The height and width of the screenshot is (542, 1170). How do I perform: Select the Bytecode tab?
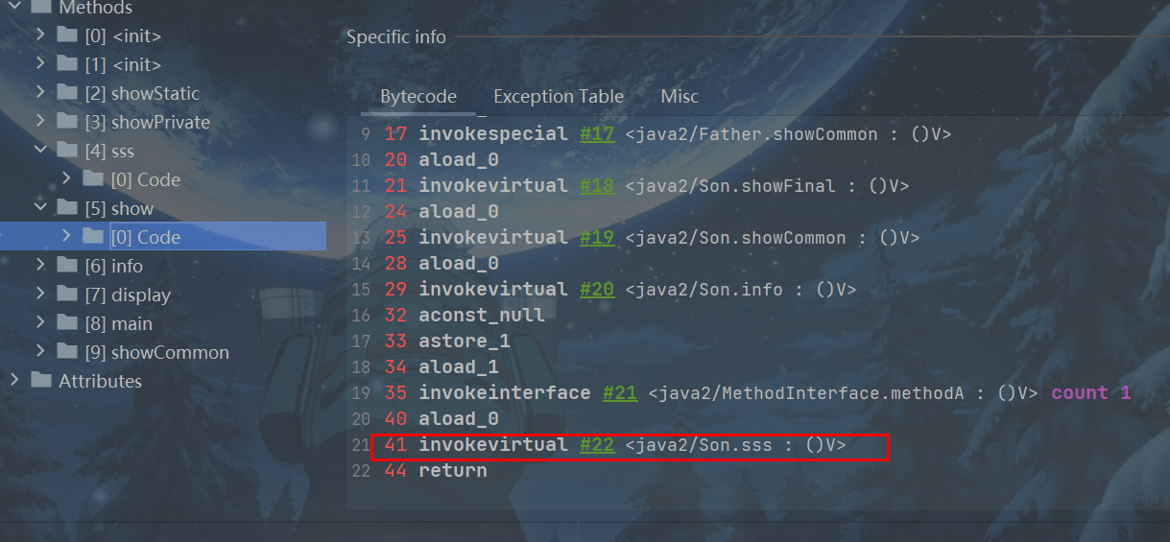click(x=418, y=97)
